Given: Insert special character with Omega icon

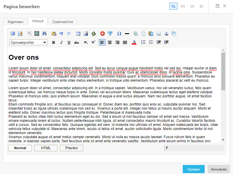Looking at the screenshot, I should 119,34.
